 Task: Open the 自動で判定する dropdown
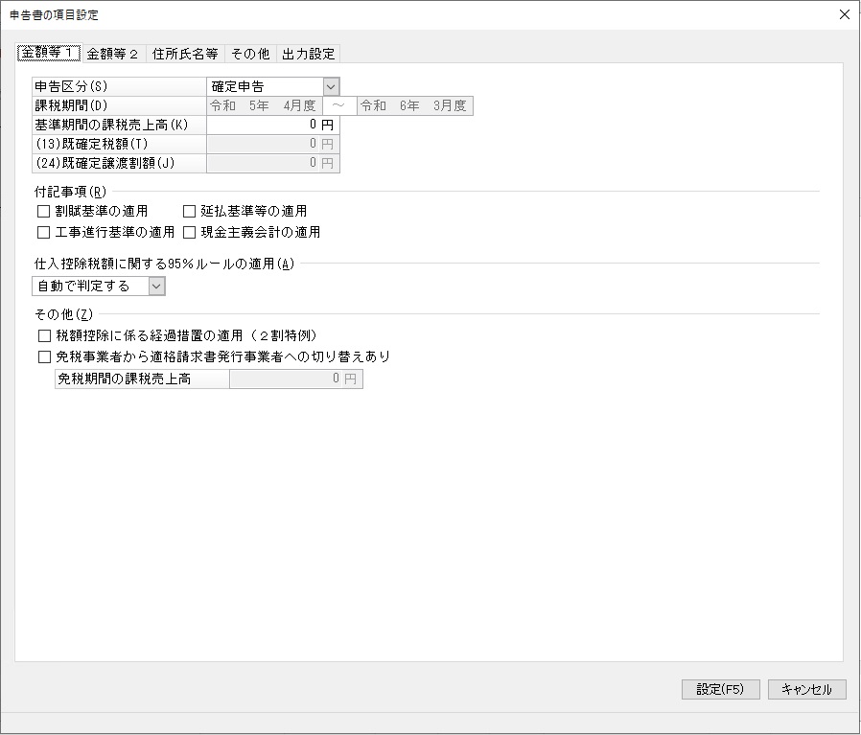pos(156,286)
